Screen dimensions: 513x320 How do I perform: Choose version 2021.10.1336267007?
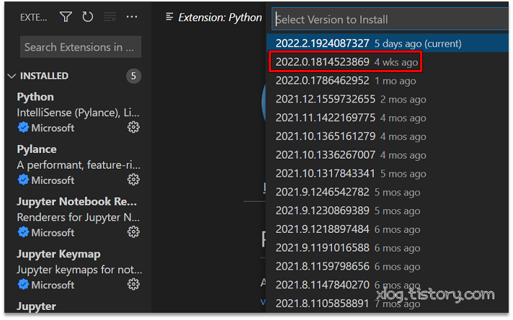tap(388, 155)
